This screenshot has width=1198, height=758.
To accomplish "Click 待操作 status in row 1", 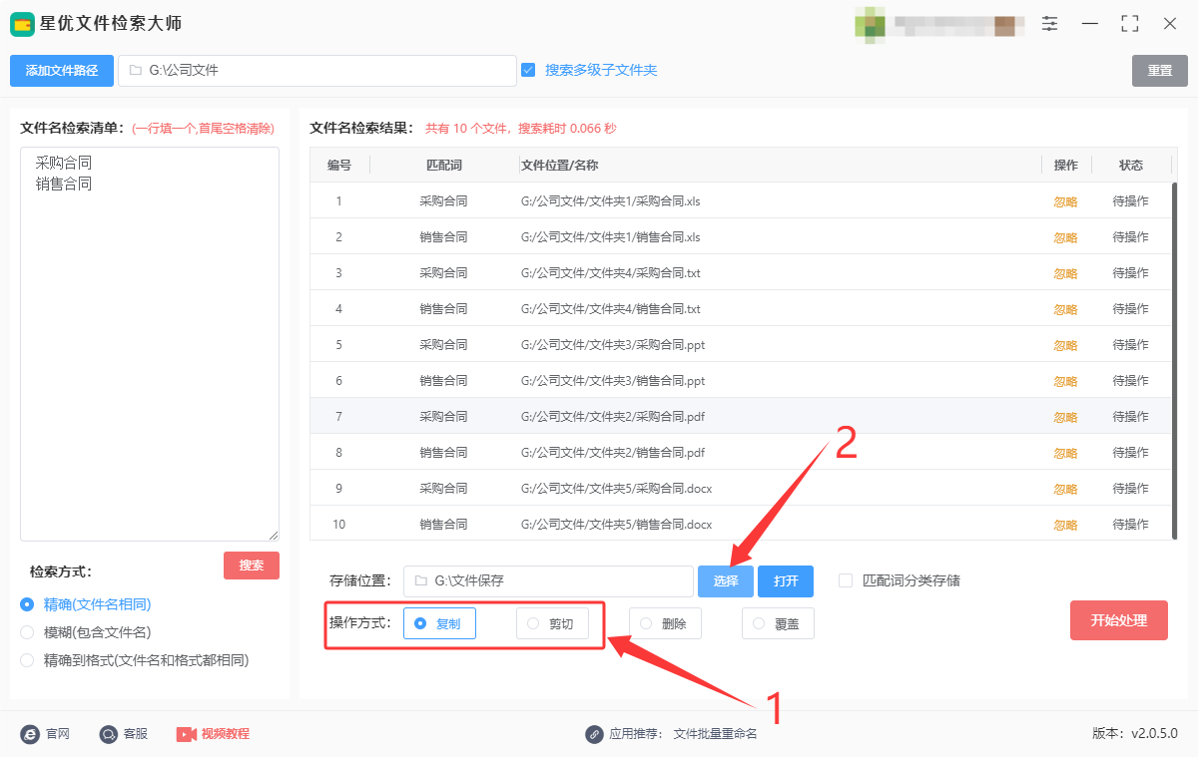I will coord(1131,201).
